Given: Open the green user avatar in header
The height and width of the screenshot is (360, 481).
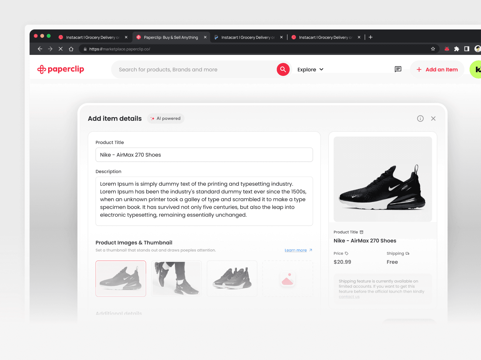Looking at the screenshot, I should tap(476, 69).
